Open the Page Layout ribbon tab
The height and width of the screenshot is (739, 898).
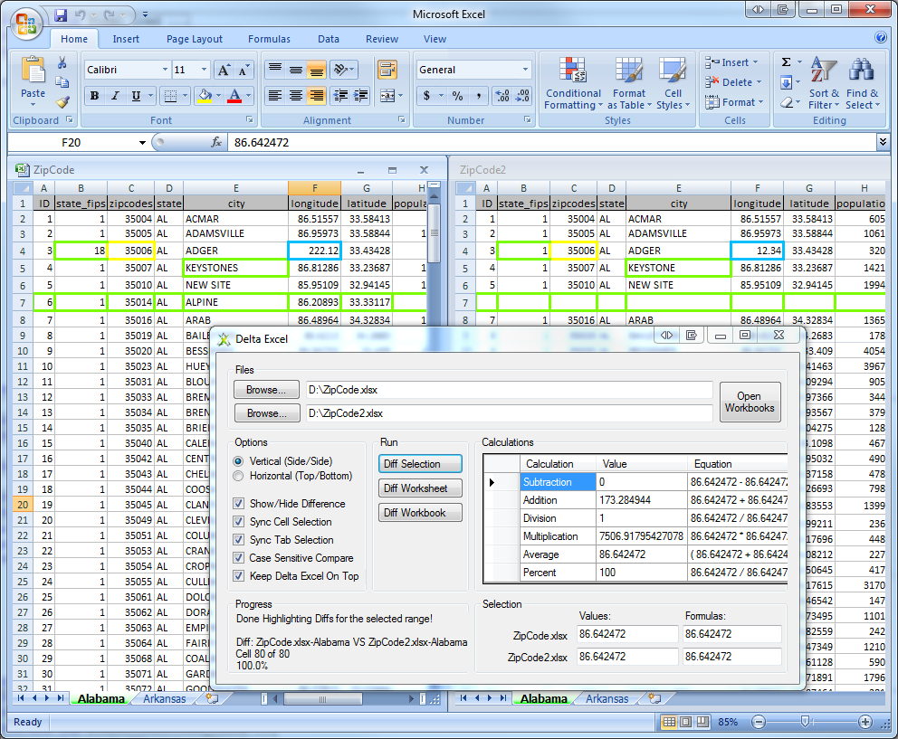(x=194, y=39)
